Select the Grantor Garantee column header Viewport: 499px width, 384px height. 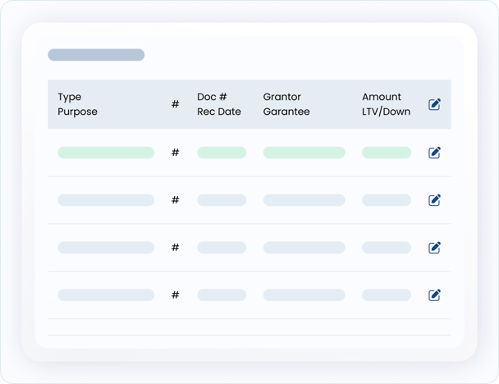(x=286, y=104)
